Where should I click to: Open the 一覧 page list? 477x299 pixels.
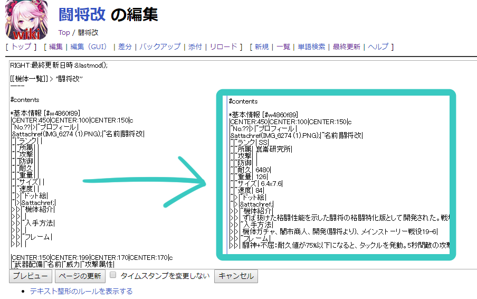pyautogui.click(x=283, y=46)
